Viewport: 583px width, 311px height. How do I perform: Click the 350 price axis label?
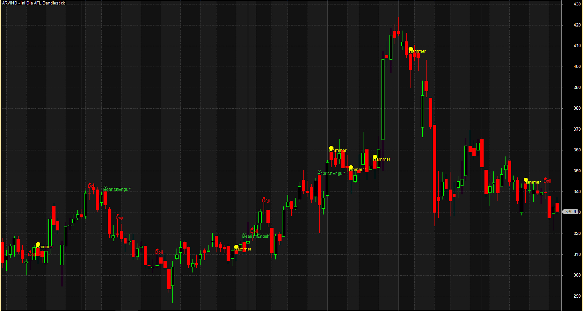click(577, 171)
